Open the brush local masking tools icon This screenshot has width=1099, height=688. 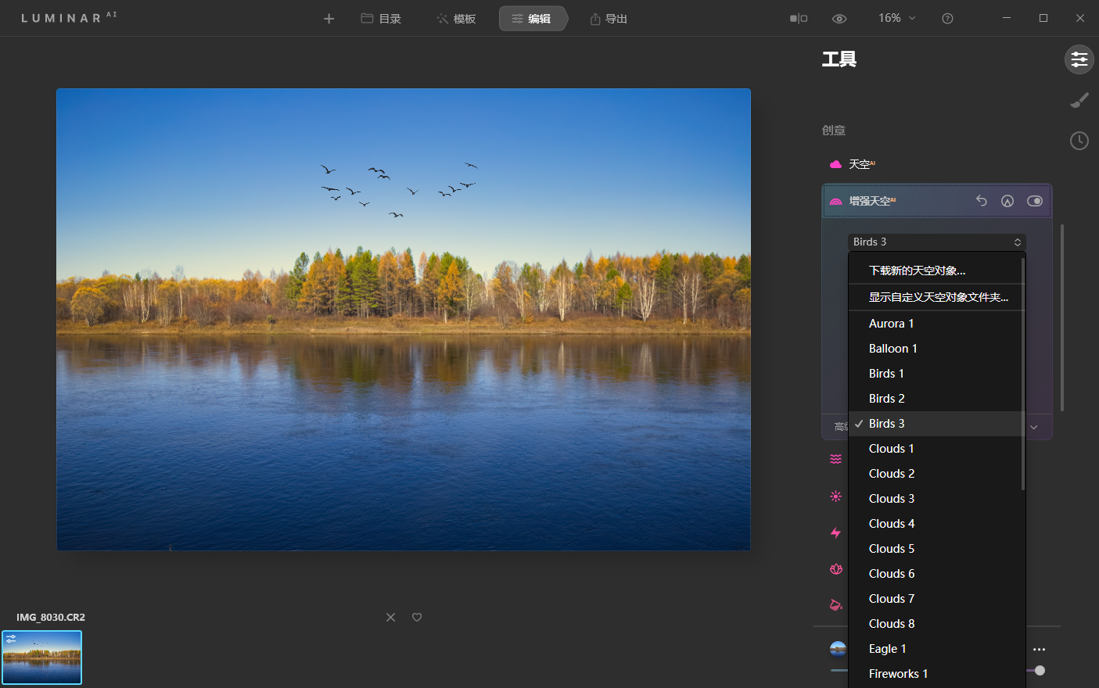pos(1079,100)
